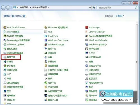Open Realtek高清晰音频管理器 link

100,36
